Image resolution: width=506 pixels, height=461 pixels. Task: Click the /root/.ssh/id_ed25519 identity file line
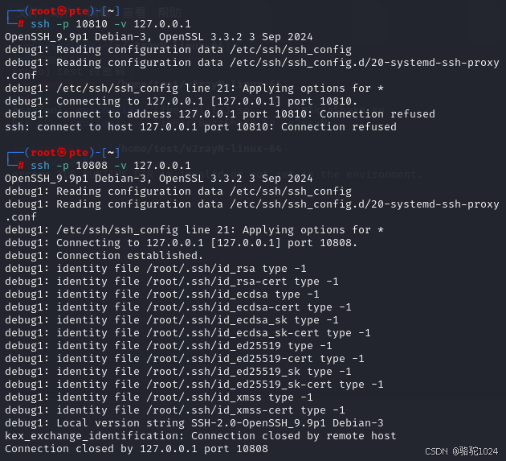(168, 346)
